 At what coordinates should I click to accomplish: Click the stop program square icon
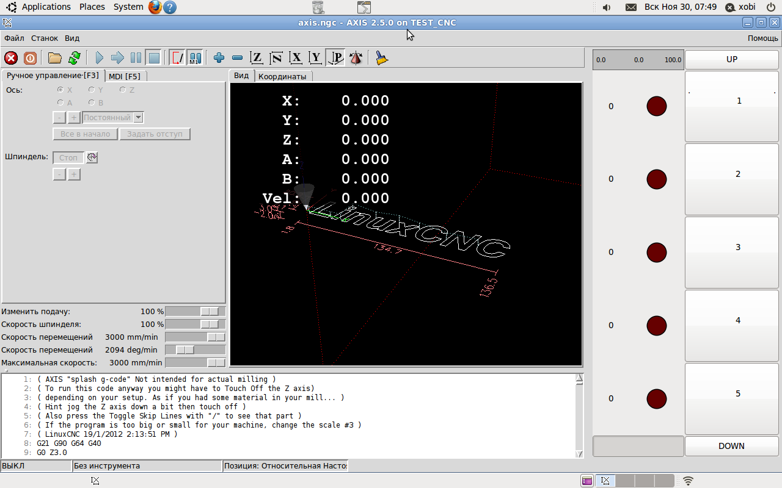pos(154,58)
